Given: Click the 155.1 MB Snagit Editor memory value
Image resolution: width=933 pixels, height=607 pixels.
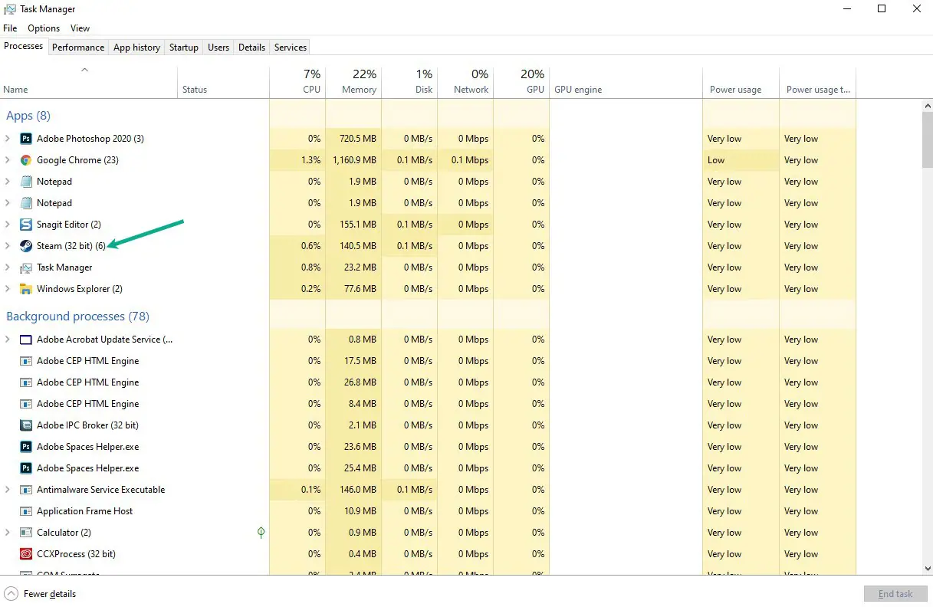Looking at the screenshot, I should [x=358, y=225].
